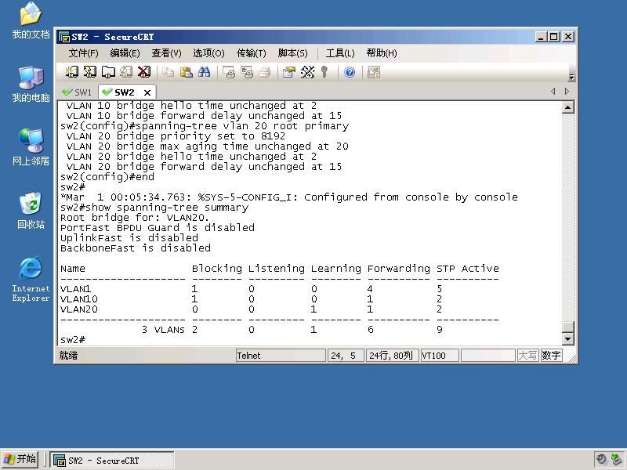
Task: Open the 选项(O) menu
Action: [x=208, y=53]
